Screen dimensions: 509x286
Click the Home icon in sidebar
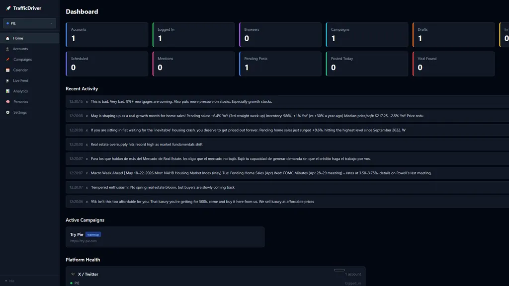7,38
